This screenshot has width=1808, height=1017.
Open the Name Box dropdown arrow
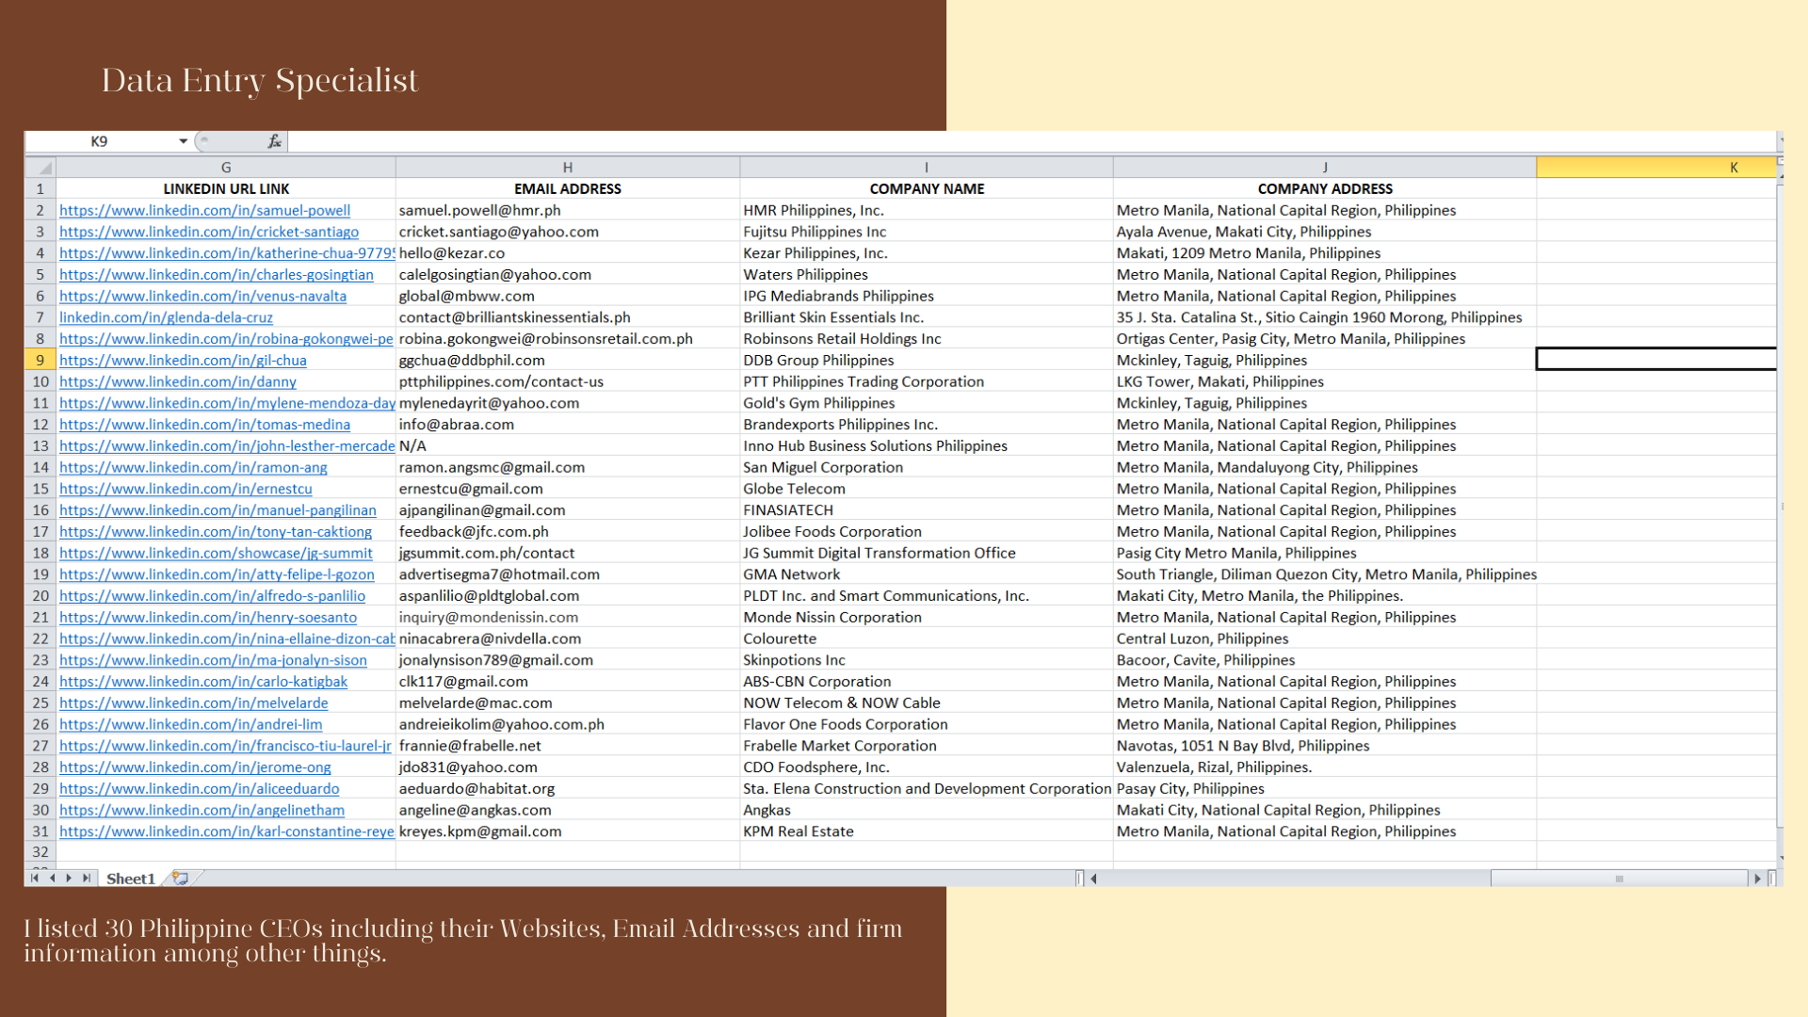tap(183, 141)
